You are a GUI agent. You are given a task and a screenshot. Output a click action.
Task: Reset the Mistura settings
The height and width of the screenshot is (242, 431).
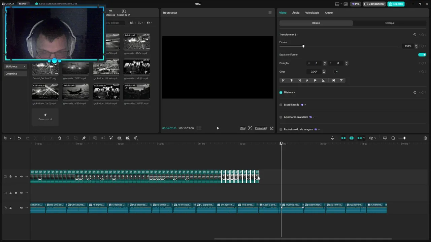[x=415, y=92]
